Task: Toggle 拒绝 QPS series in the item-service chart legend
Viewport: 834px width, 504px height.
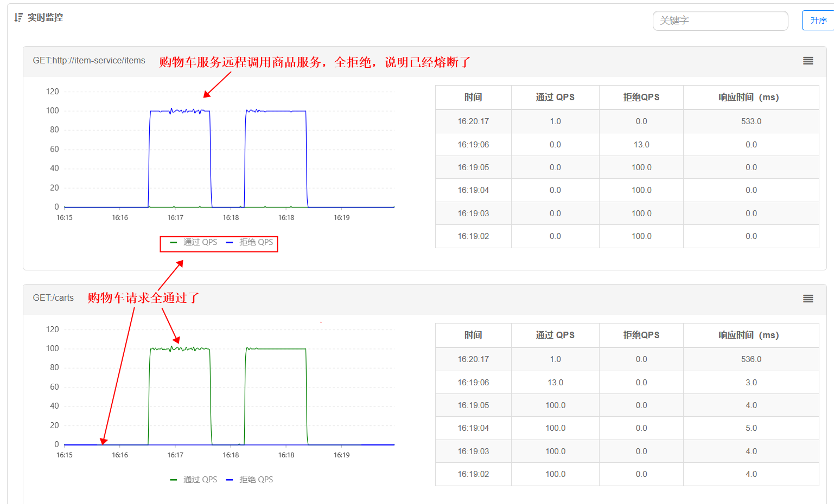Action: coord(250,242)
